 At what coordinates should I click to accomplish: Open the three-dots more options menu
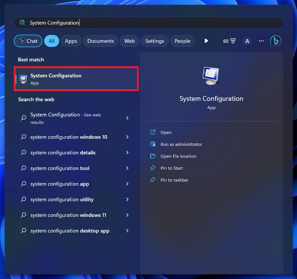261,41
